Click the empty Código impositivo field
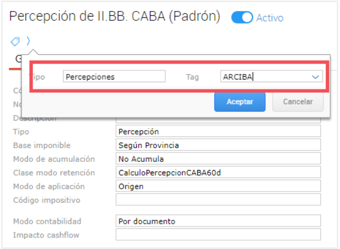Viewport: 340px width, 249px height. 218,200
